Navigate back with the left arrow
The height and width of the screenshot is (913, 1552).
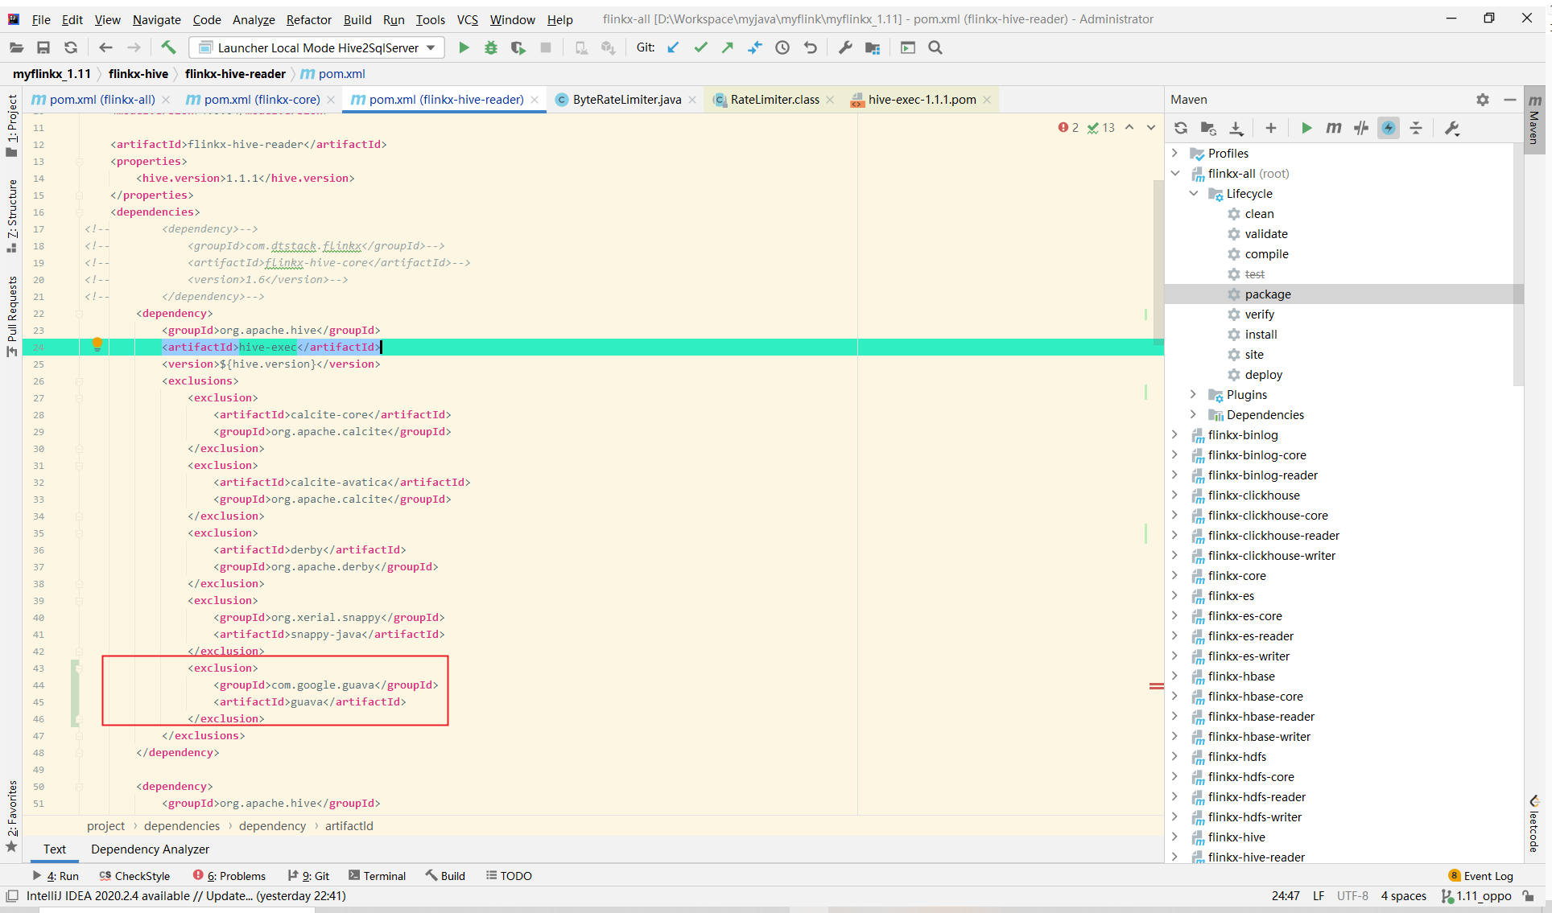(x=105, y=47)
